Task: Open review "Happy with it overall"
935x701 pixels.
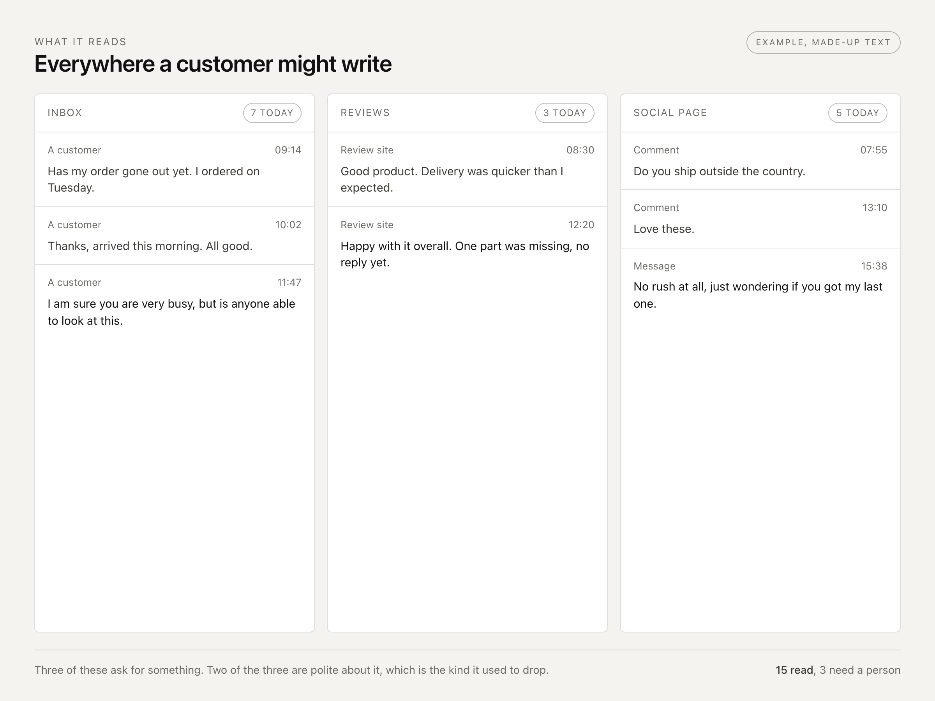Action: (x=467, y=244)
